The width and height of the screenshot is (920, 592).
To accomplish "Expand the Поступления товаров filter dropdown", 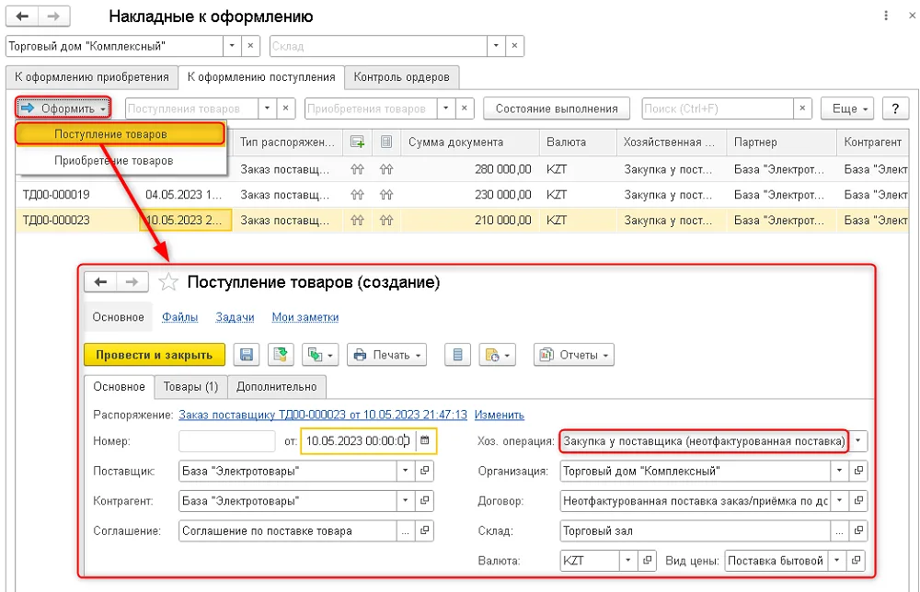I will point(267,108).
